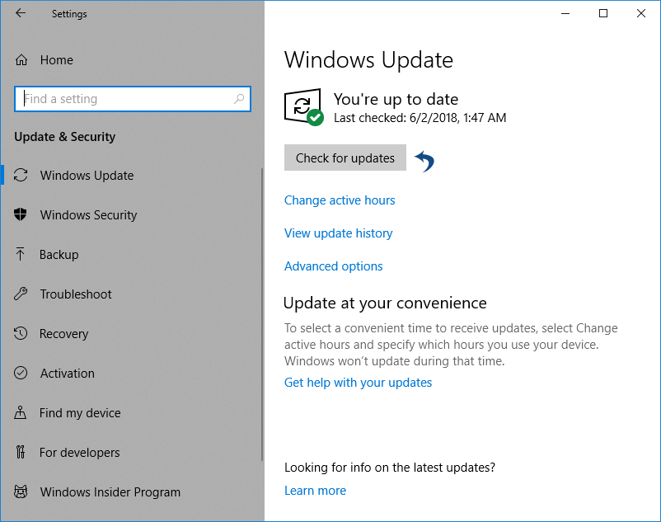This screenshot has width=661, height=522.
Task: Click Get help with your updates
Action: tap(358, 383)
